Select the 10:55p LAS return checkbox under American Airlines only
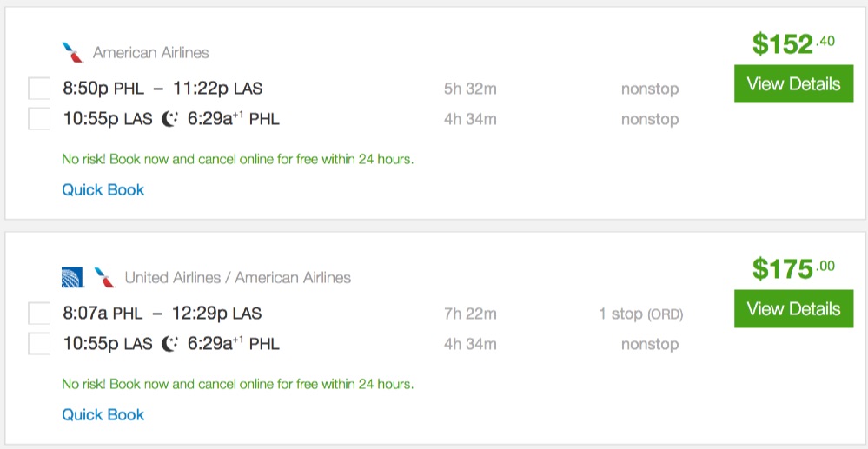Screen dimensions: 868x449 click(x=39, y=119)
